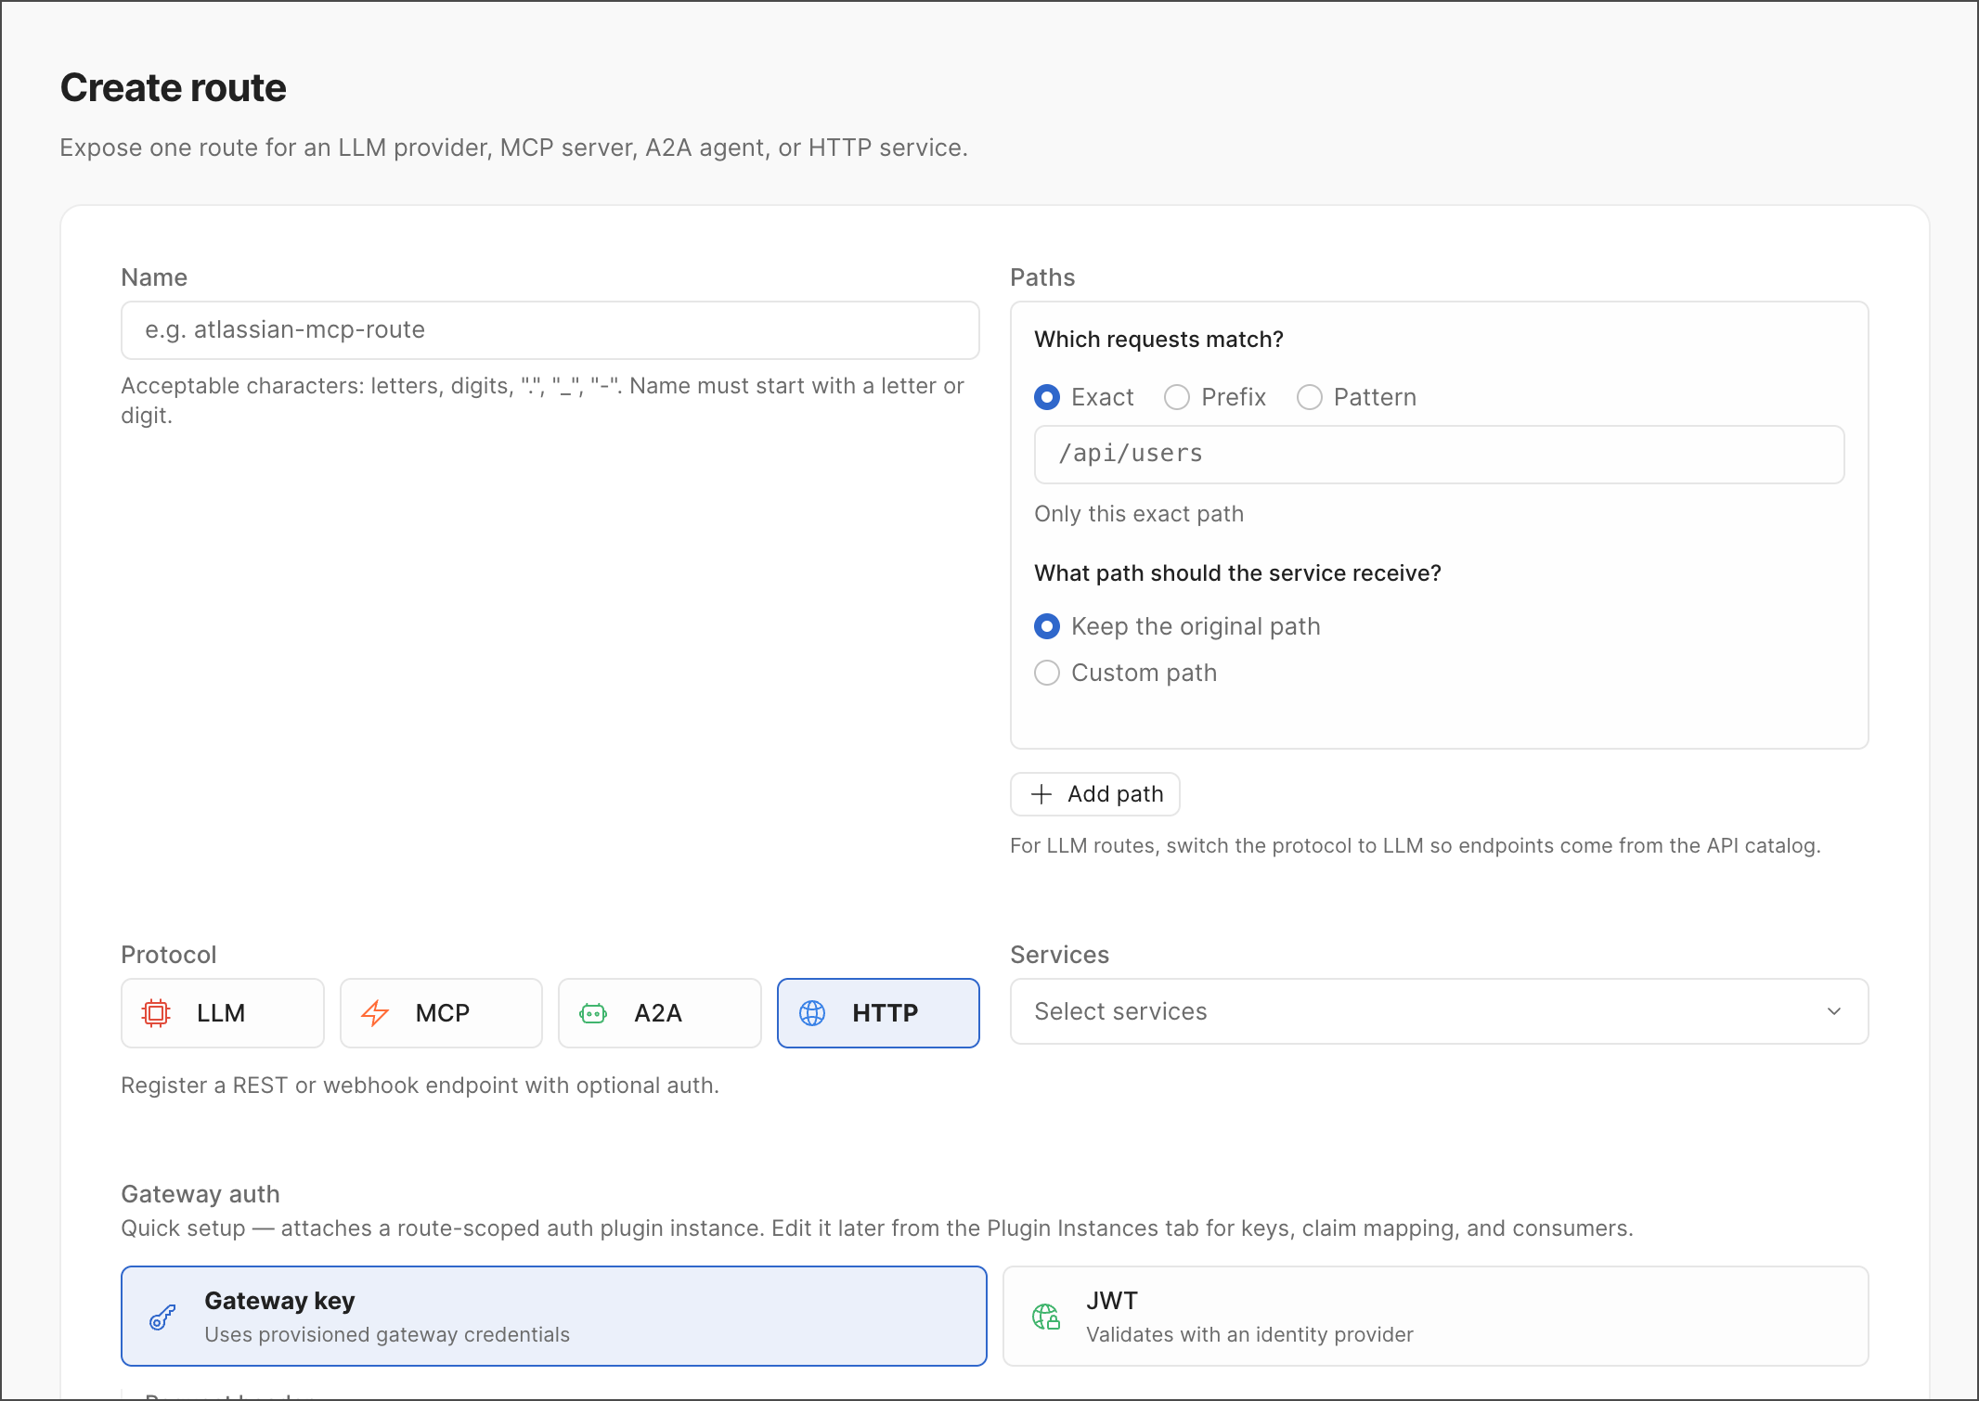
Task: Select the Gateway key auth card
Action: (554, 1317)
